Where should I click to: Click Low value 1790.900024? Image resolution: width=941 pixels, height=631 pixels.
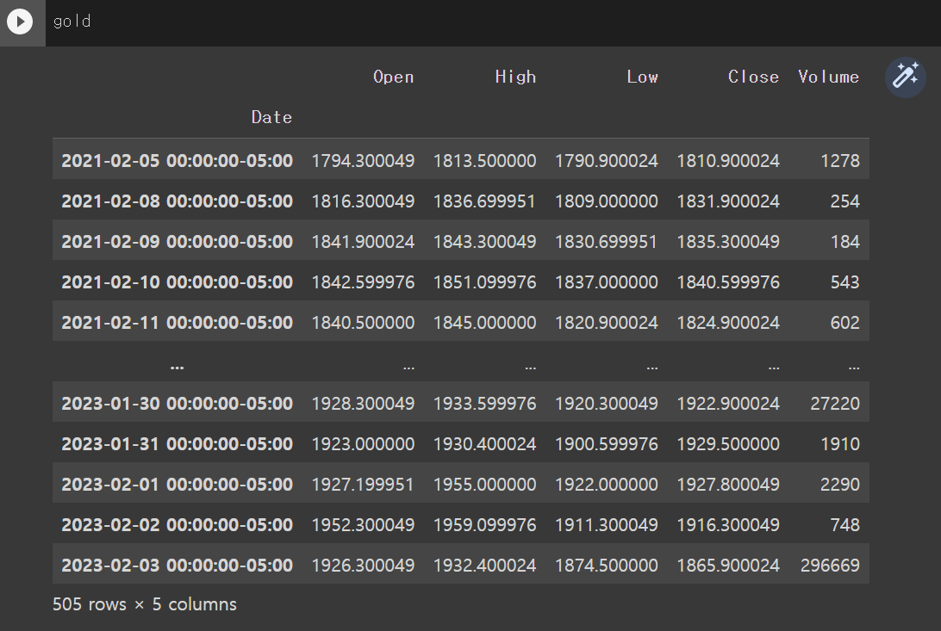[606, 161]
